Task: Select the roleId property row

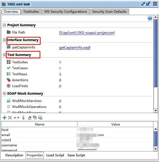Action: [77, 140]
